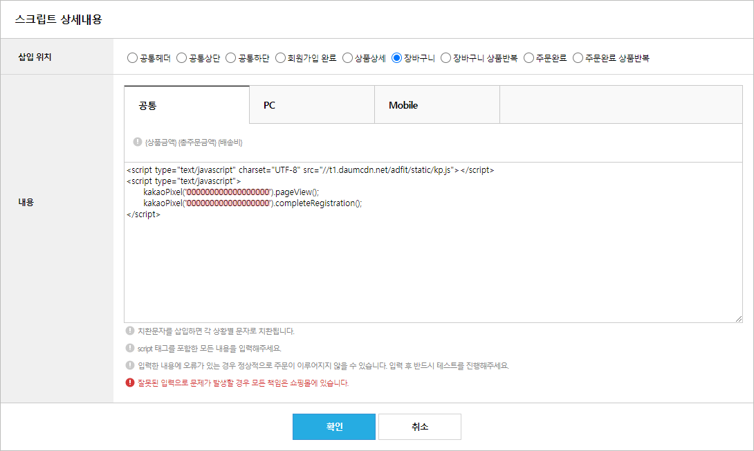This screenshot has height=451, width=754.
Task: Select the 장바구니 radio button
Action: pyautogui.click(x=396, y=58)
